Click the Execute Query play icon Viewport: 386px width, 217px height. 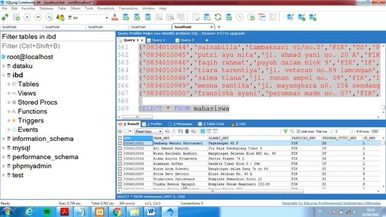click(27, 17)
